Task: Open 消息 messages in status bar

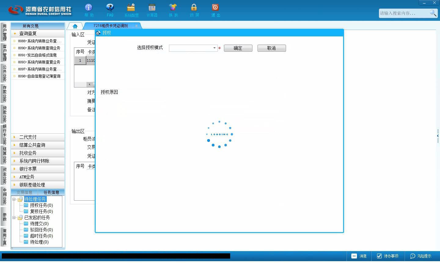Action: [x=359, y=256]
